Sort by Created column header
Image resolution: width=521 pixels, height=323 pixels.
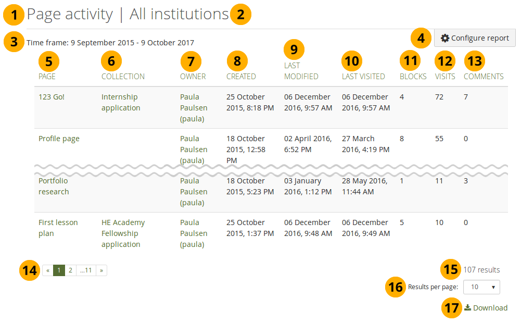[x=241, y=77]
